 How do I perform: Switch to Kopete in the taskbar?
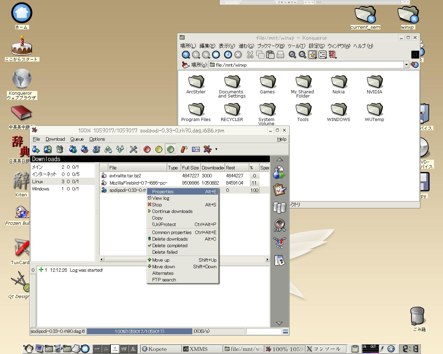pyautogui.click(x=161, y=349)
